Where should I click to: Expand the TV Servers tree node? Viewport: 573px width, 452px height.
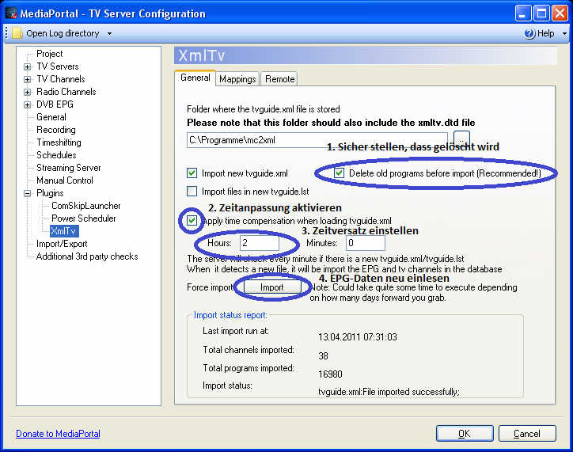point(27,66)
